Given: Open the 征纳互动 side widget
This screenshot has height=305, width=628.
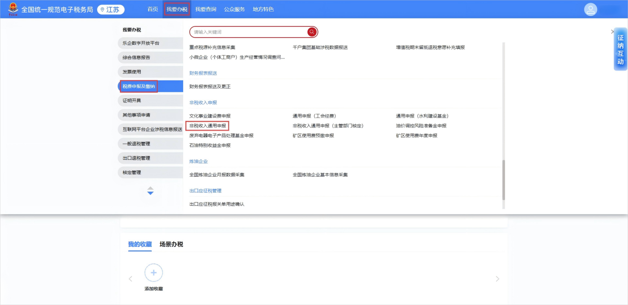Looking at the screenshot, I should (x=620, y=49).
